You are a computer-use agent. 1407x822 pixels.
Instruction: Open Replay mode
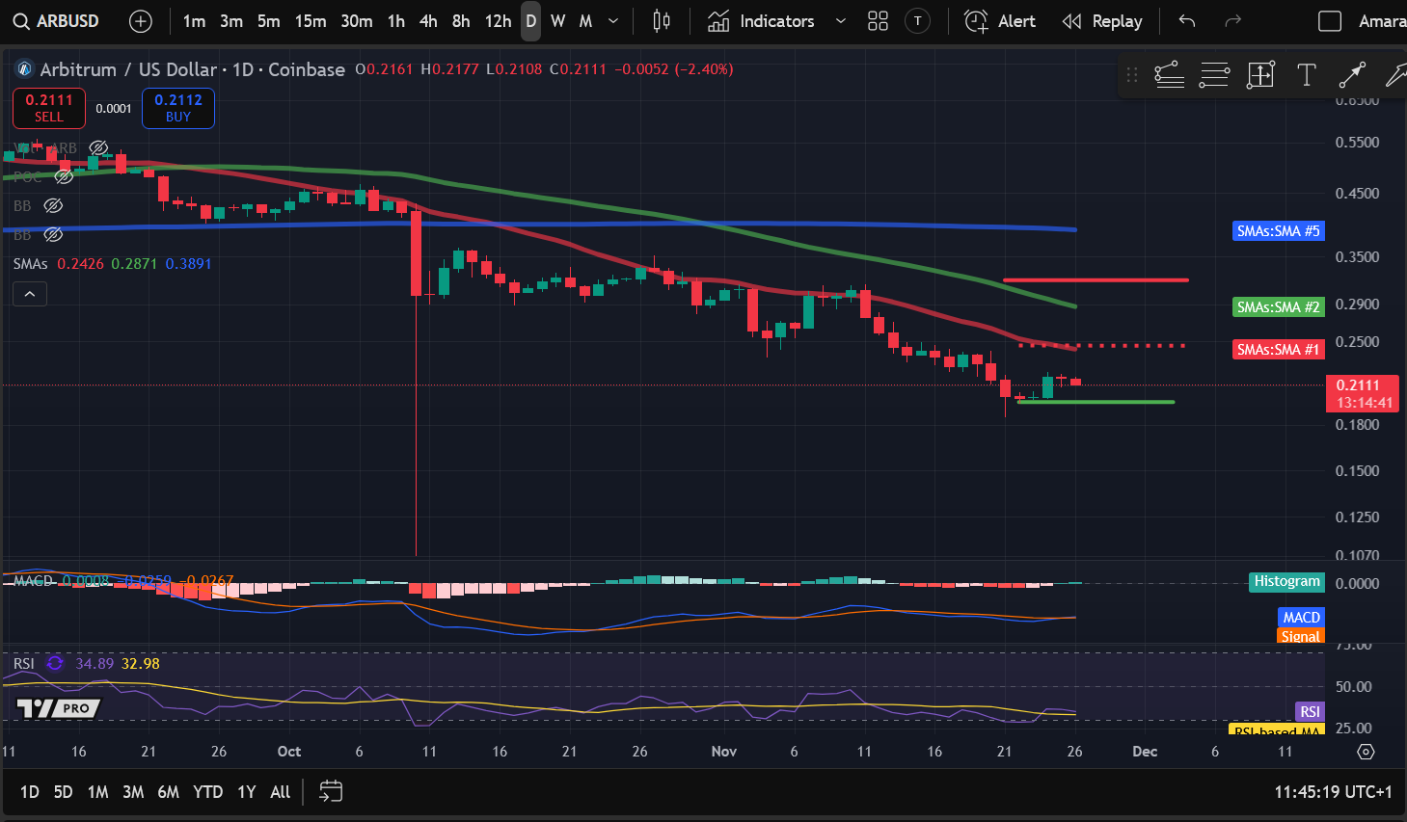coord(1102,20)
